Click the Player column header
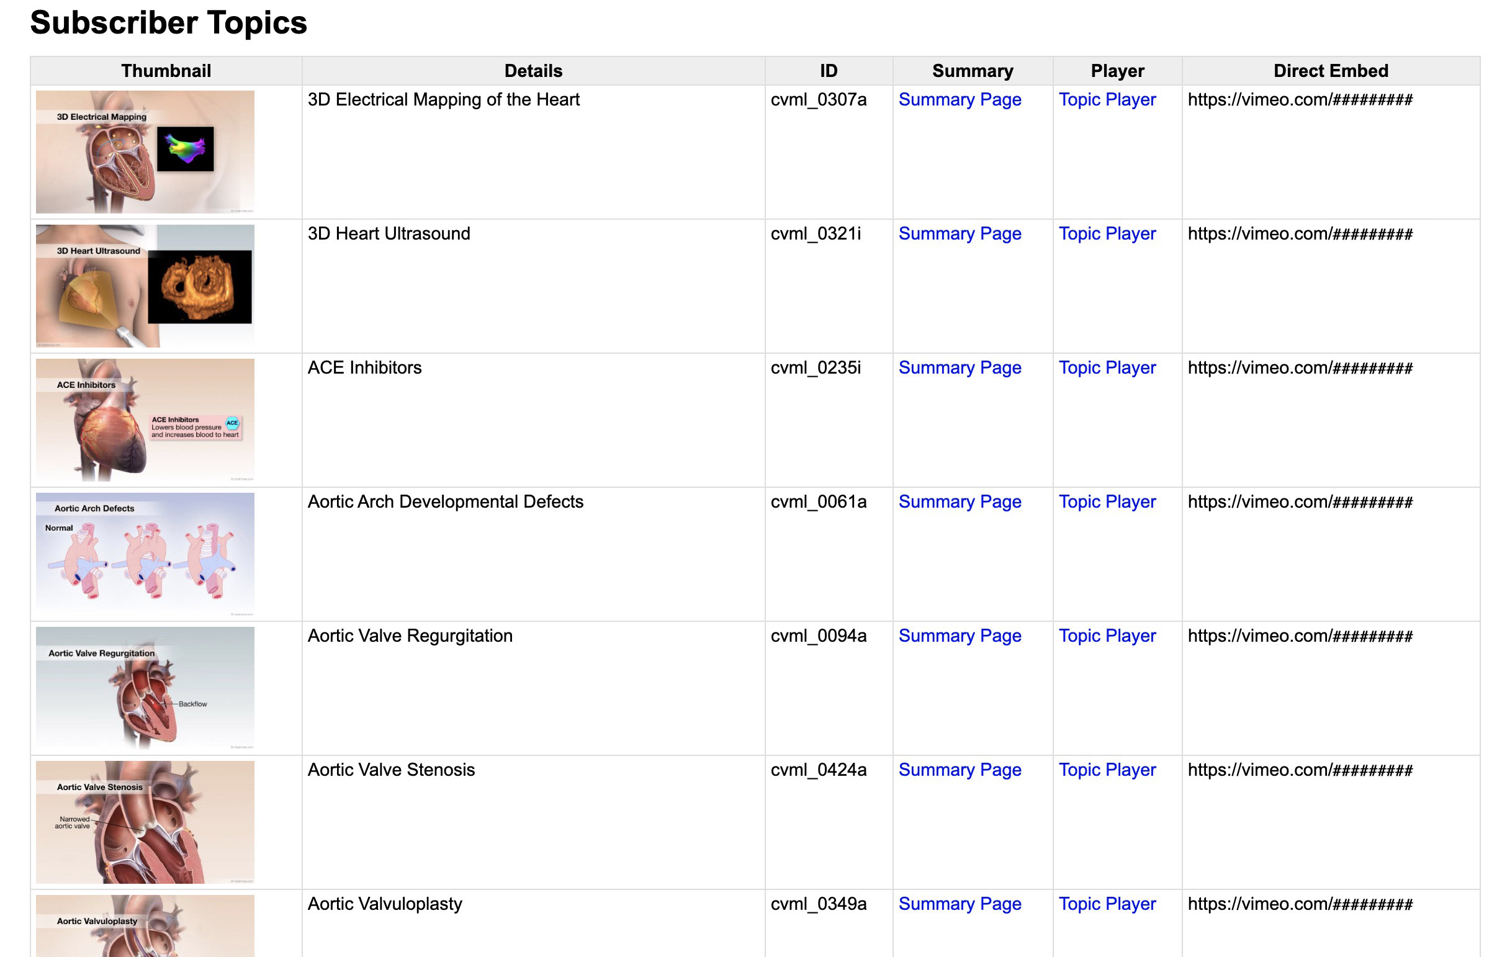This screenshot has height=957, width=1502. click(x=1117, y=71)
